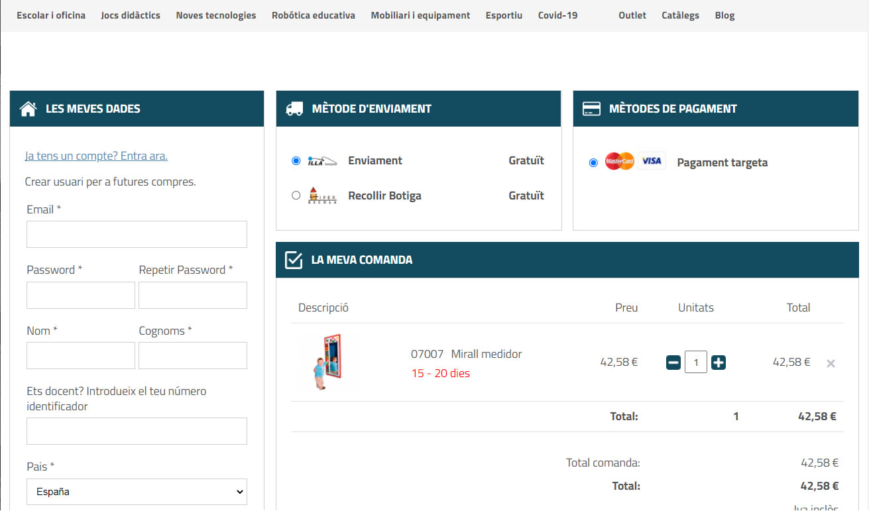
Task: Open the Escolar i oficina menu
Action: point(51,15)
